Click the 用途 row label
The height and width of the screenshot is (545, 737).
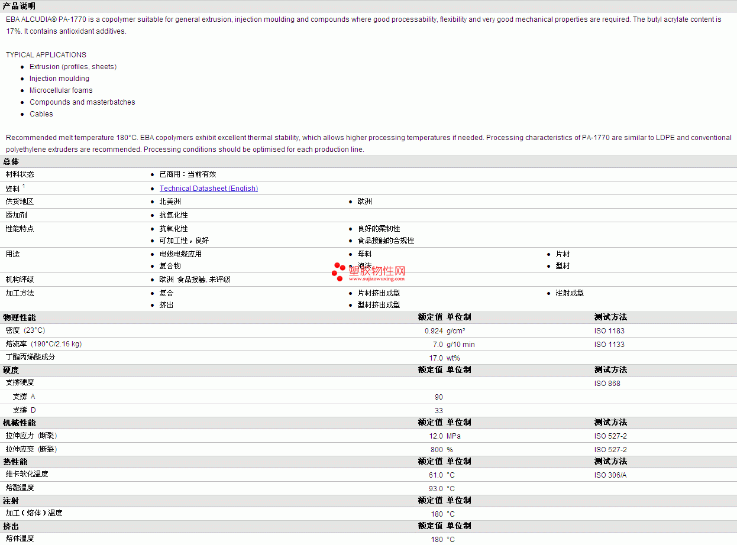pyautogui.click(x=13, y=254)
